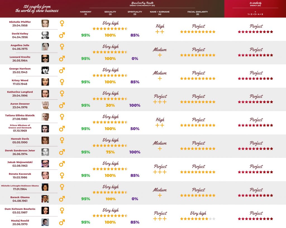Image resolution: width=286 pixels, height=228 pixels.
Task: Click the 30% sexuality value for Aaron Dessner
Action: 110,106
